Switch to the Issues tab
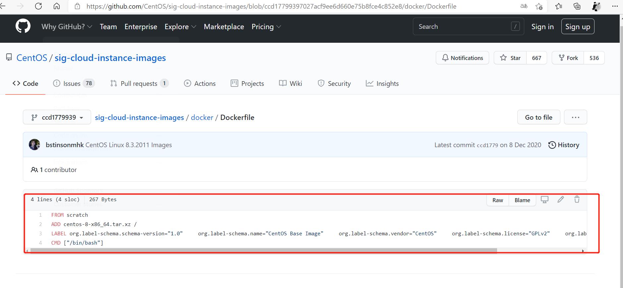 coord(74,84)
